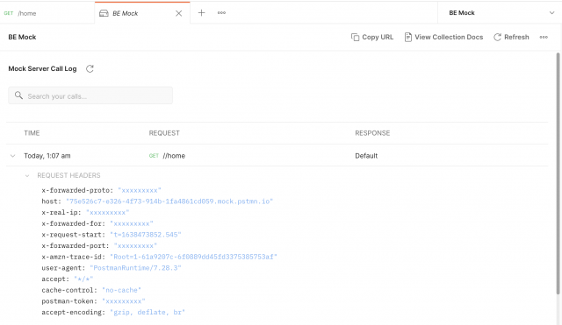The height and width of the screenshot is (325, 562).
Task: Click the Default response cell
Action: [x=366, y=156]
